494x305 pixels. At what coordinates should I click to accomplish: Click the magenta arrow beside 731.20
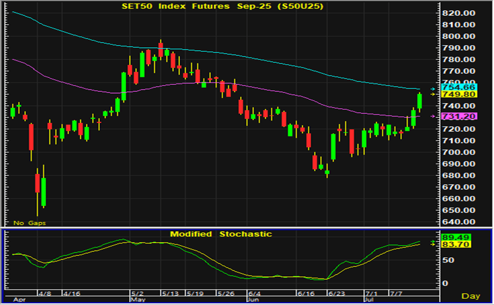coord(433,116)
